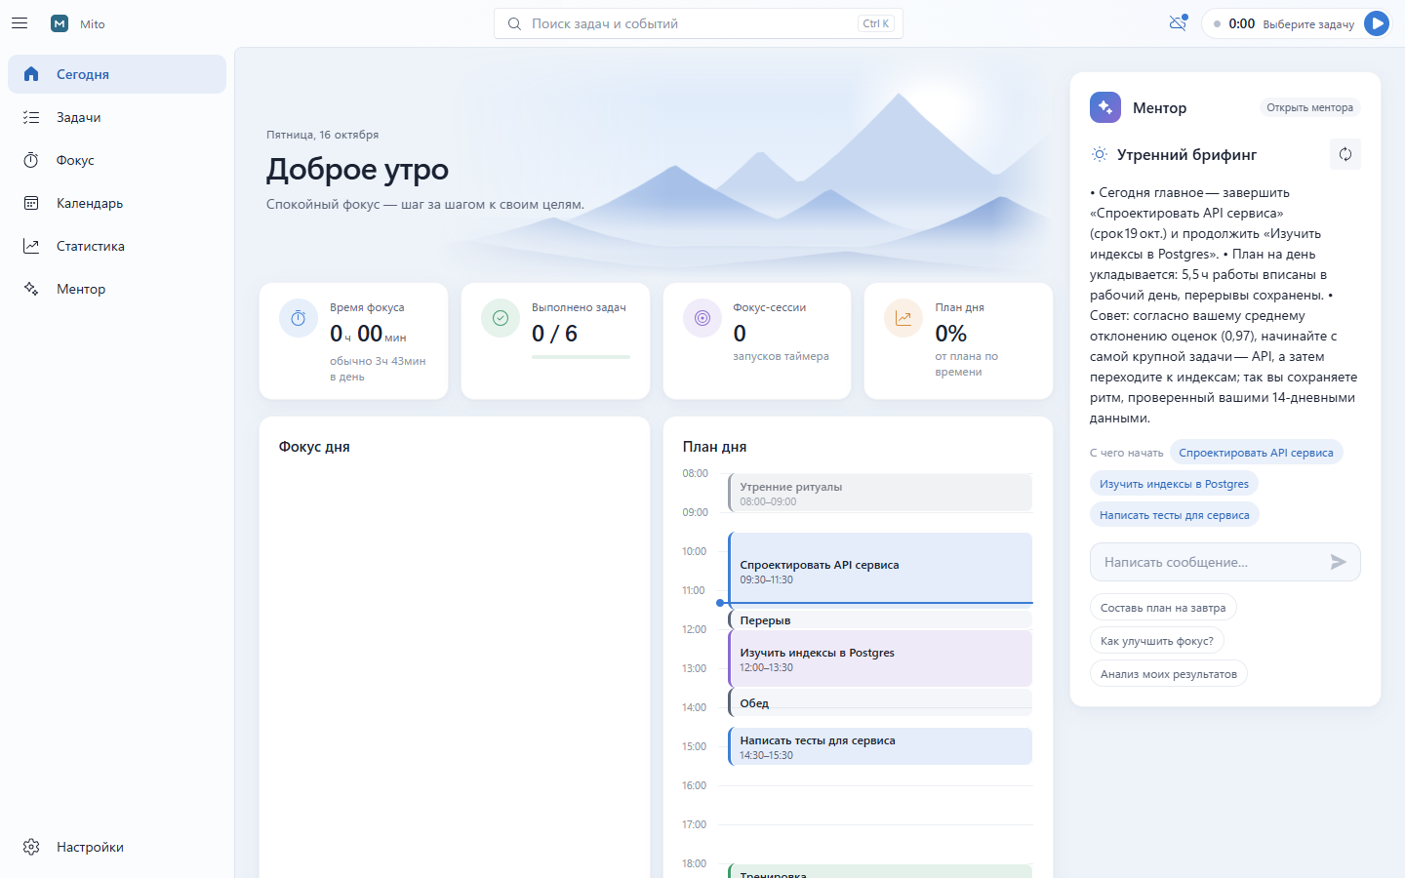The image size is (1405, 878).
Task: Open Изучить индексы в Postgres block
Action: click(x=880, y=658)
